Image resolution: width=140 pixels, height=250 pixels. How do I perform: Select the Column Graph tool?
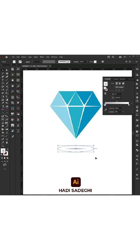7,106
